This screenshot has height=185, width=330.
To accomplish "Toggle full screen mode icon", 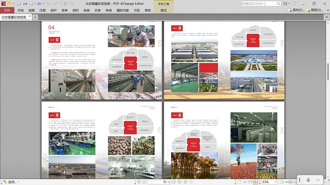I will coord(295,3).
